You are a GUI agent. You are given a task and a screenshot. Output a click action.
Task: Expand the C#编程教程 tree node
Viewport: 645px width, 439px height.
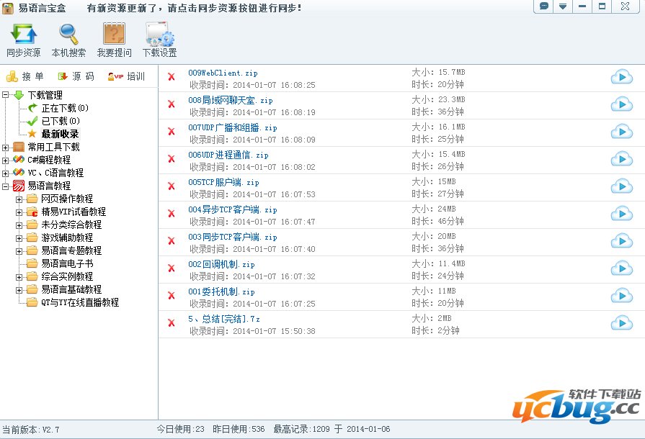coord(6,160)
